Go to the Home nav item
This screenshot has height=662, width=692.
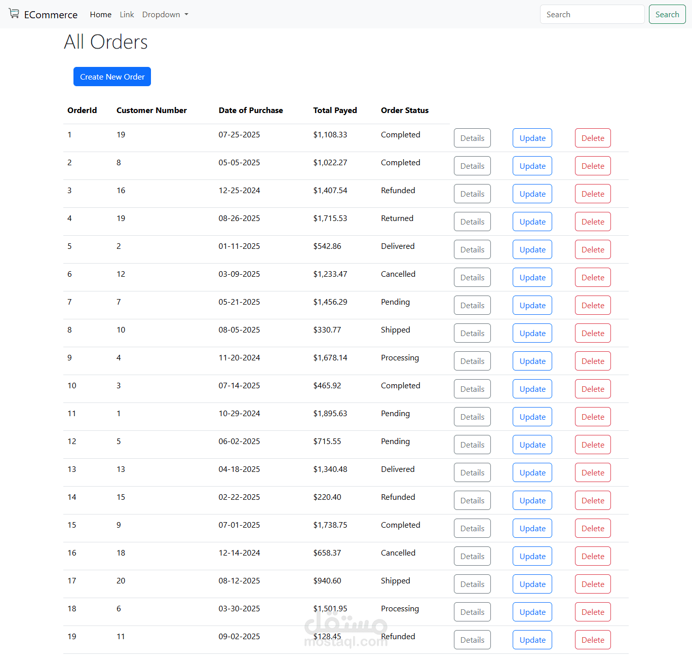click(100, 15)
